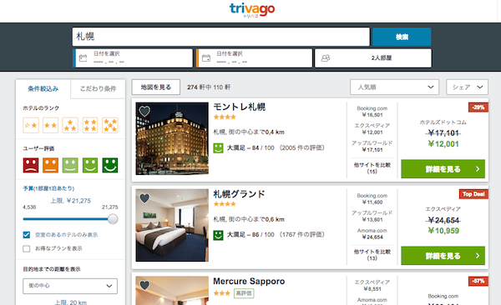Image resolution: width=501 pixels, height=305 pixels.
Task: Open the モントレ札幌 hotel title
Action: point(240,107)
